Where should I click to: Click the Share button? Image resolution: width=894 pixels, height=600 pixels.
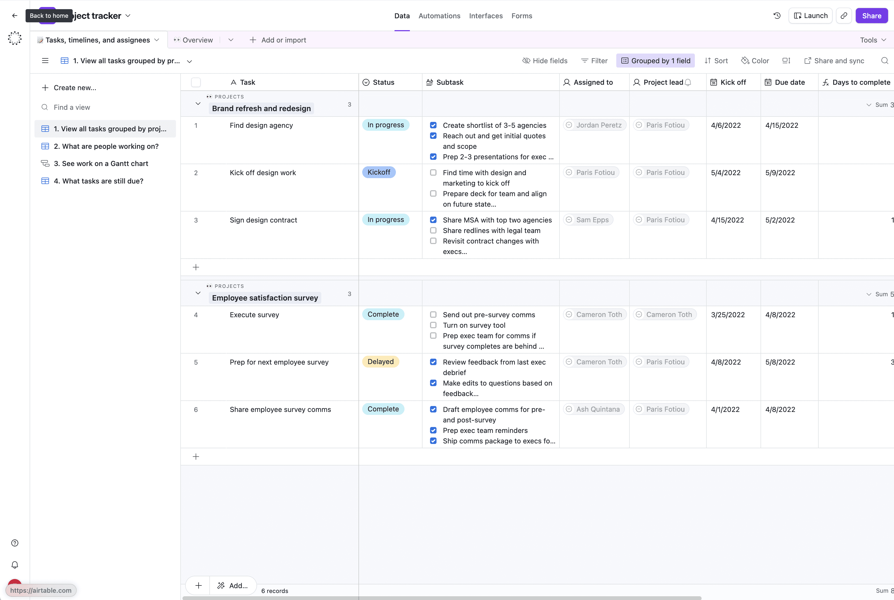[x=871, y=16]
